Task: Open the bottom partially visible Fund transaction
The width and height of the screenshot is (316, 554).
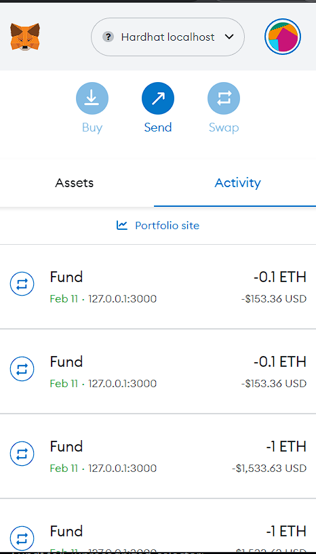Action: tap(158, 526)
